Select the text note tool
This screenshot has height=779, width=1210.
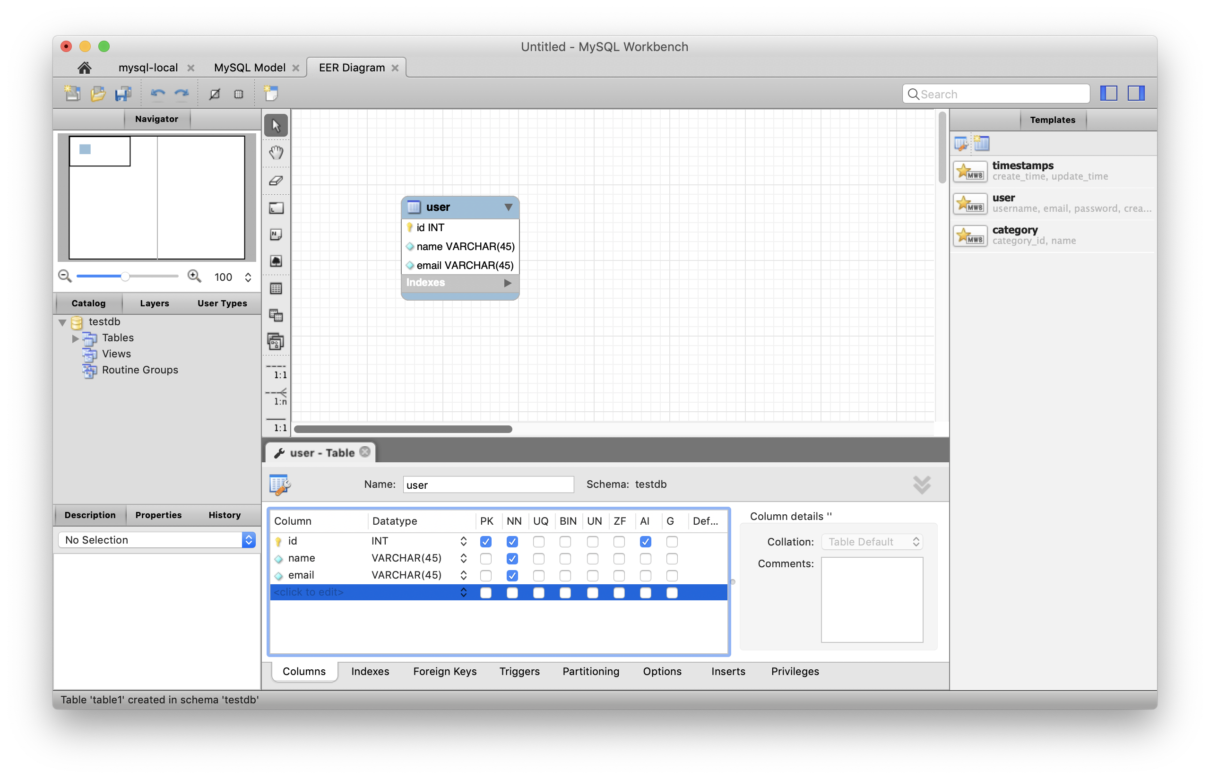[276, 234]
